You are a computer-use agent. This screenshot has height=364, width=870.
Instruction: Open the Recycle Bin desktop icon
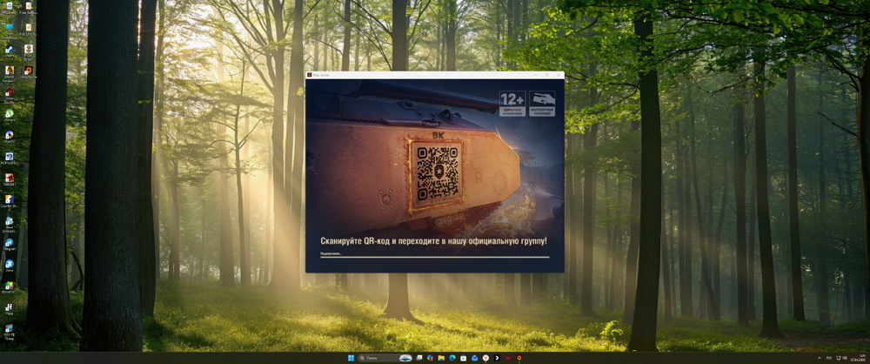(10, 8)
